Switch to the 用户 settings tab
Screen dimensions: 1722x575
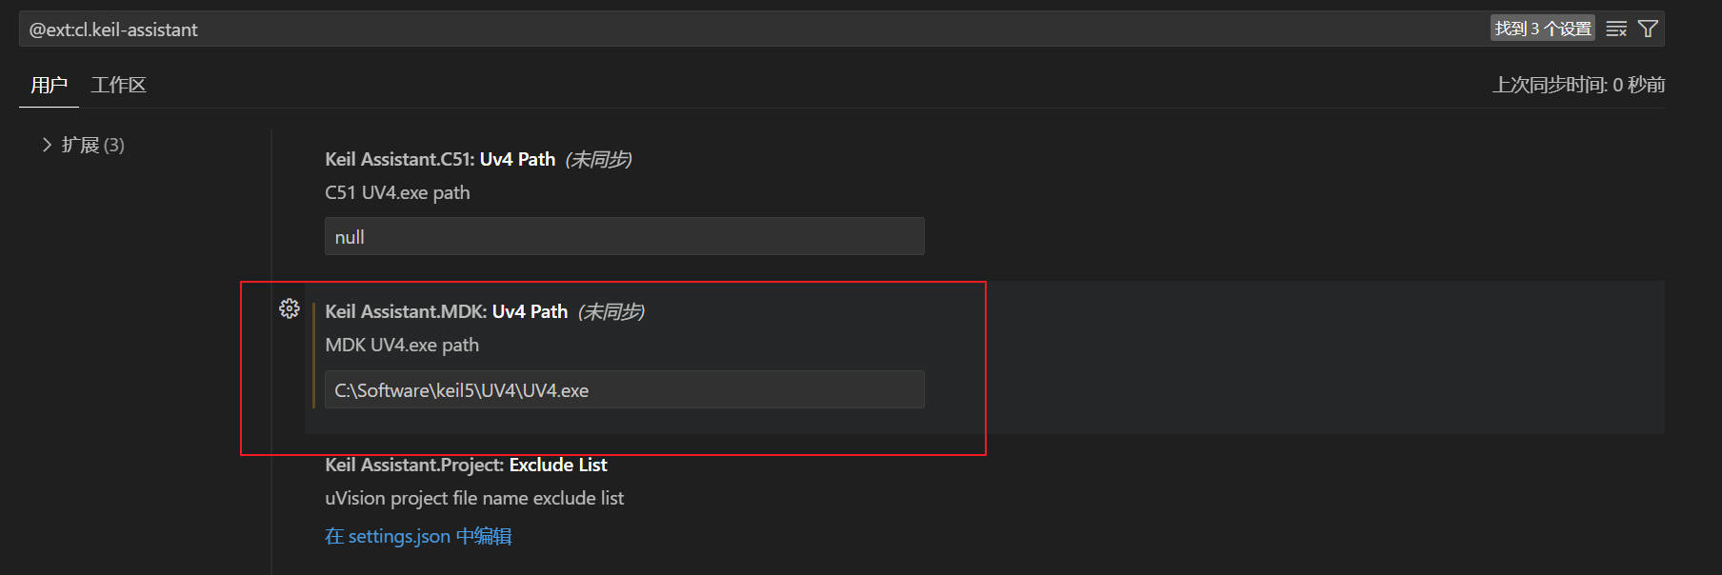[x=49, y=85]
